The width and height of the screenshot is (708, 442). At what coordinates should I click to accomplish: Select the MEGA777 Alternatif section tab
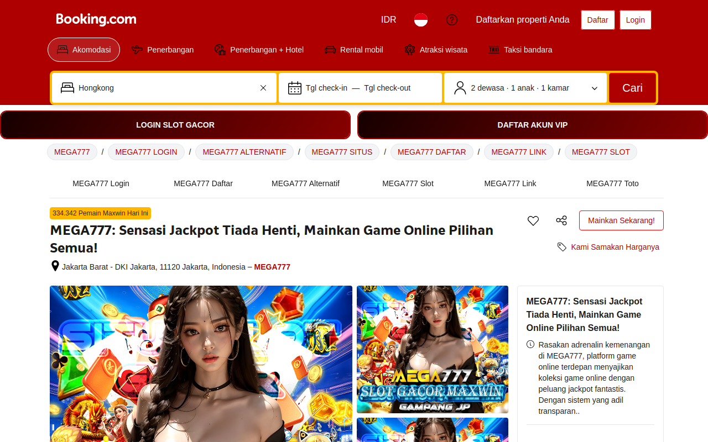tap(305, 183)
